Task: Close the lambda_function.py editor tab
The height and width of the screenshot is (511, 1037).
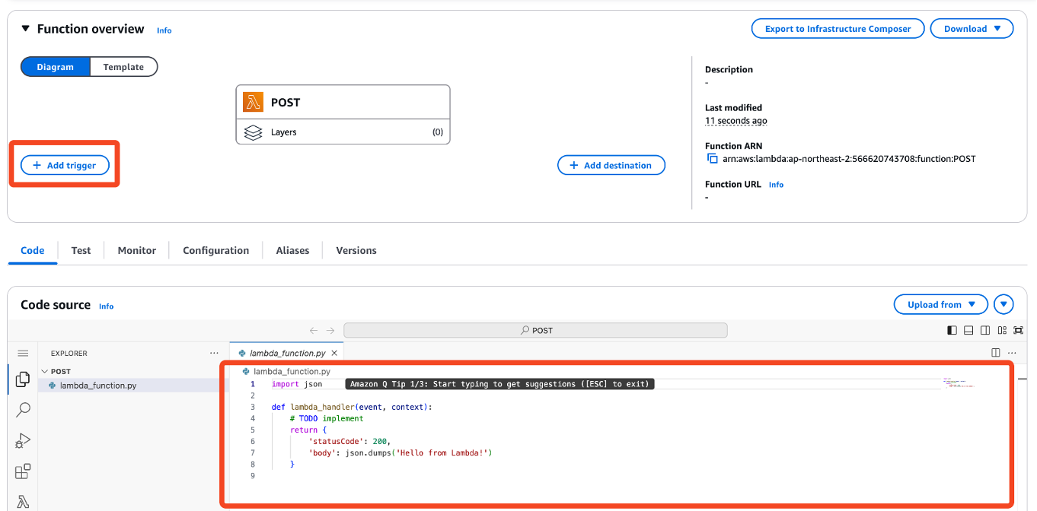Action: point(334,354)
